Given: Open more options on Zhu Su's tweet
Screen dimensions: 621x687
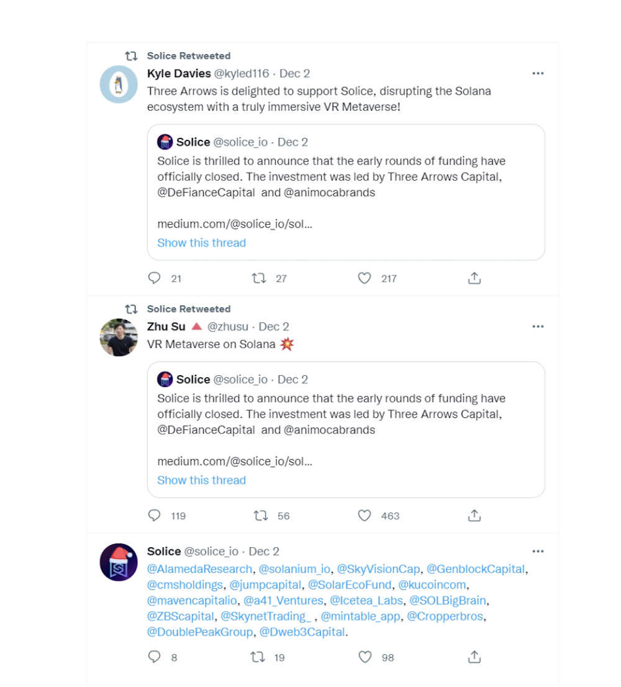Looking at the screenshot, I should [x=538, y=327].
